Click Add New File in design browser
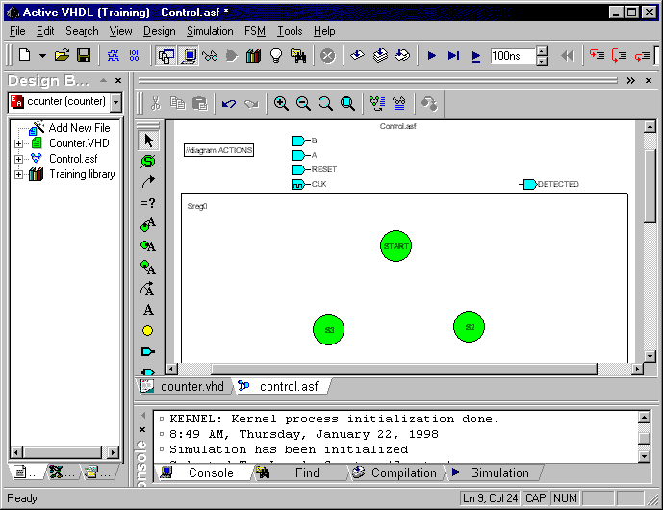 pyautogui.click(x=79, y=128)
